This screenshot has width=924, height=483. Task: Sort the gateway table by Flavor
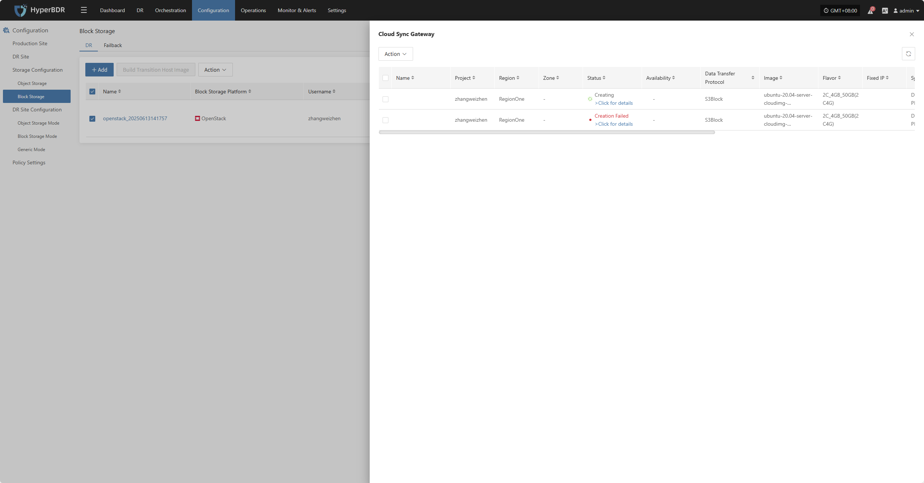pos(839,78)
